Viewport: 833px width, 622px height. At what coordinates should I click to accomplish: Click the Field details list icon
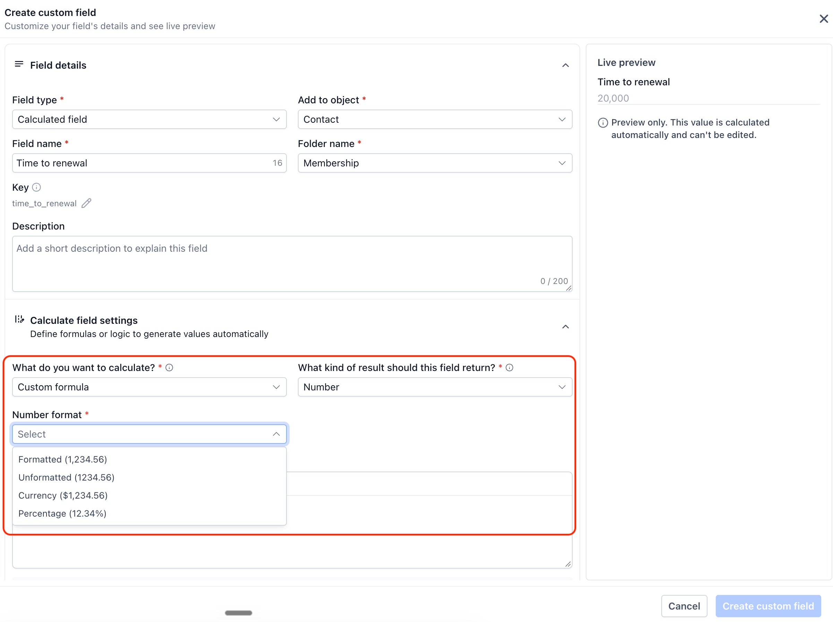click(x=19, y=64)
